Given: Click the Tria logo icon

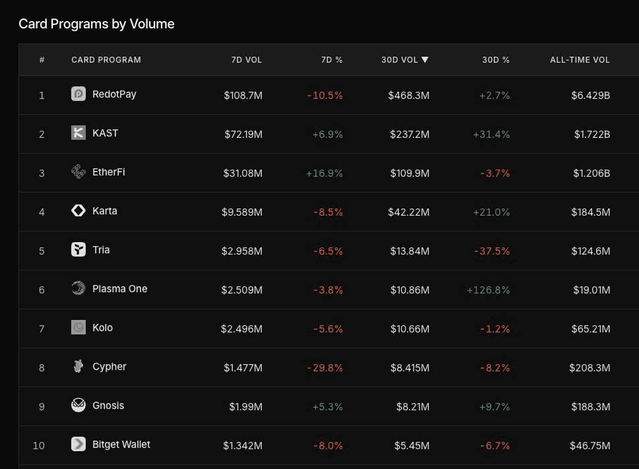Looking at the screenshot, I should [78, 249].
